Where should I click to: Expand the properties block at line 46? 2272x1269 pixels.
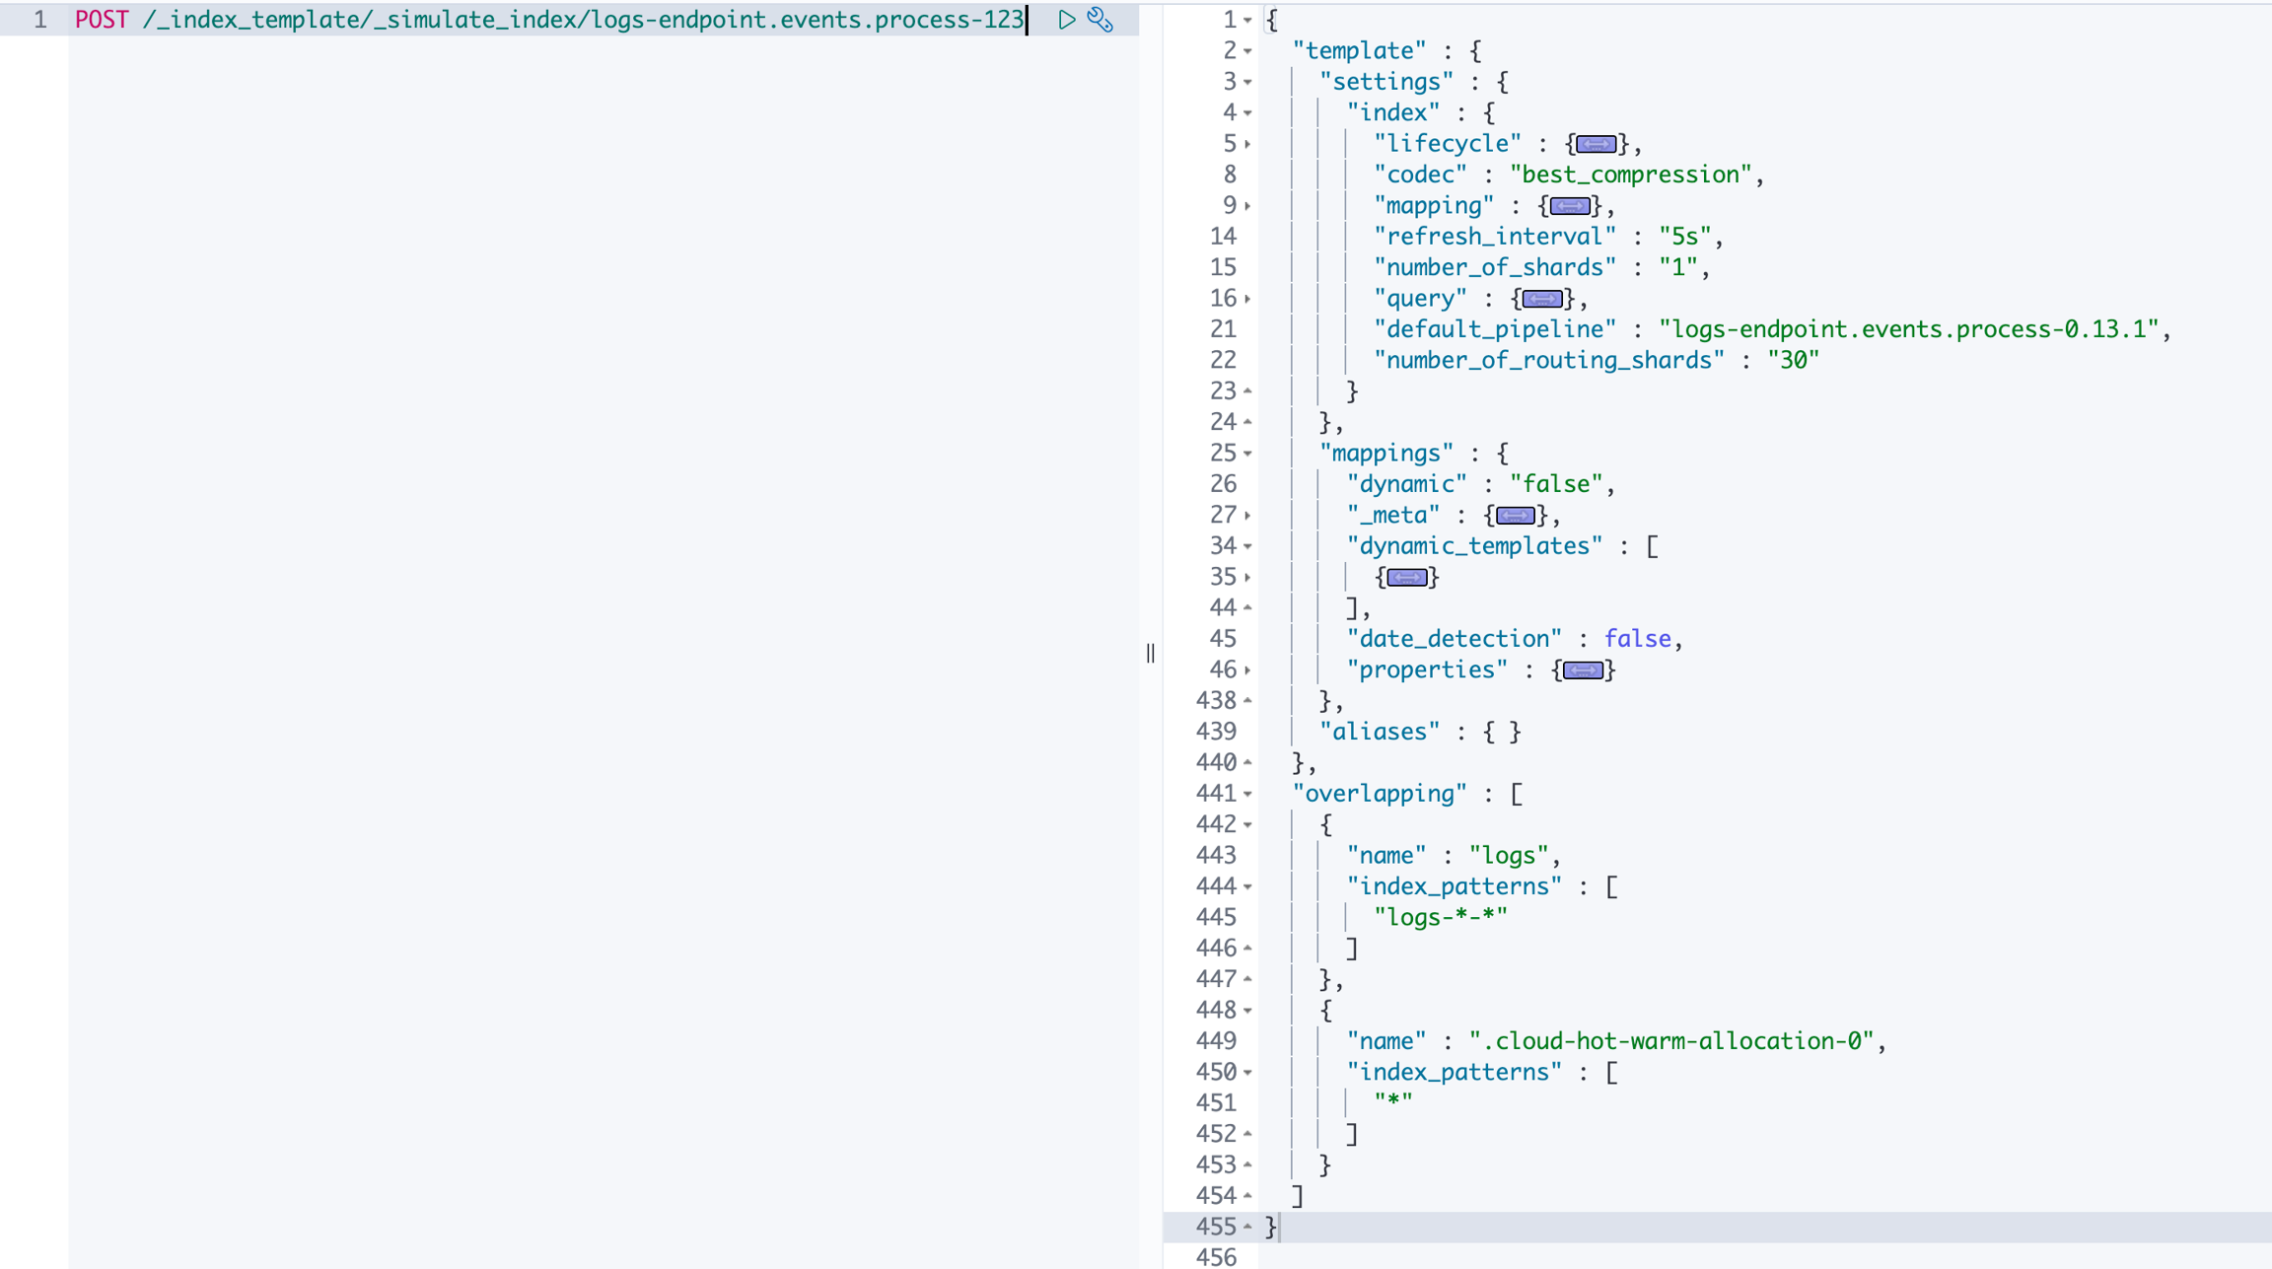click(1248, 670)
